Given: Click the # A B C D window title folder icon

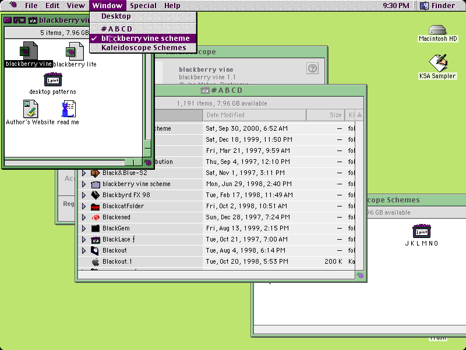Looking at the screenshot, I should pyautogui.click(x=205, y=90).
